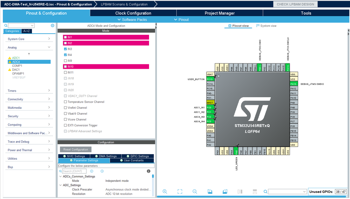Switch the category list to A->Z

pos(27,31)
